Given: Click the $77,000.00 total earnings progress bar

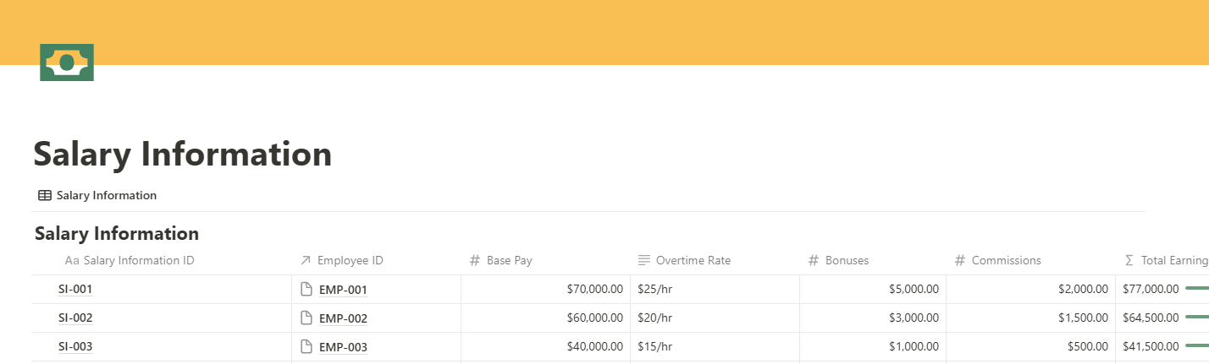Looking at the screenshot, I should pos(1196,289).
